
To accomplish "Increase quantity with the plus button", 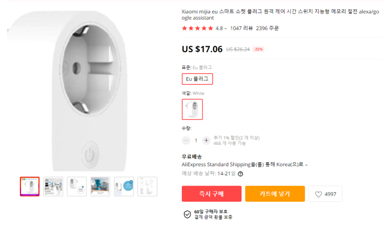I will pos(206,140).
